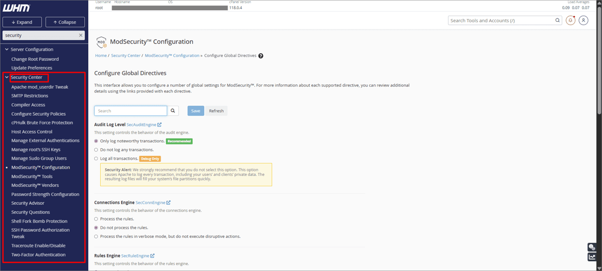The width and height of the screenshot is (602, 271).
Task: Click the magnifier in top search bar
Action: (557, 21)
